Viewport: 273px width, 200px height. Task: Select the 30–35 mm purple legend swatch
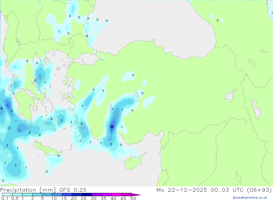[x=97, y=195]
